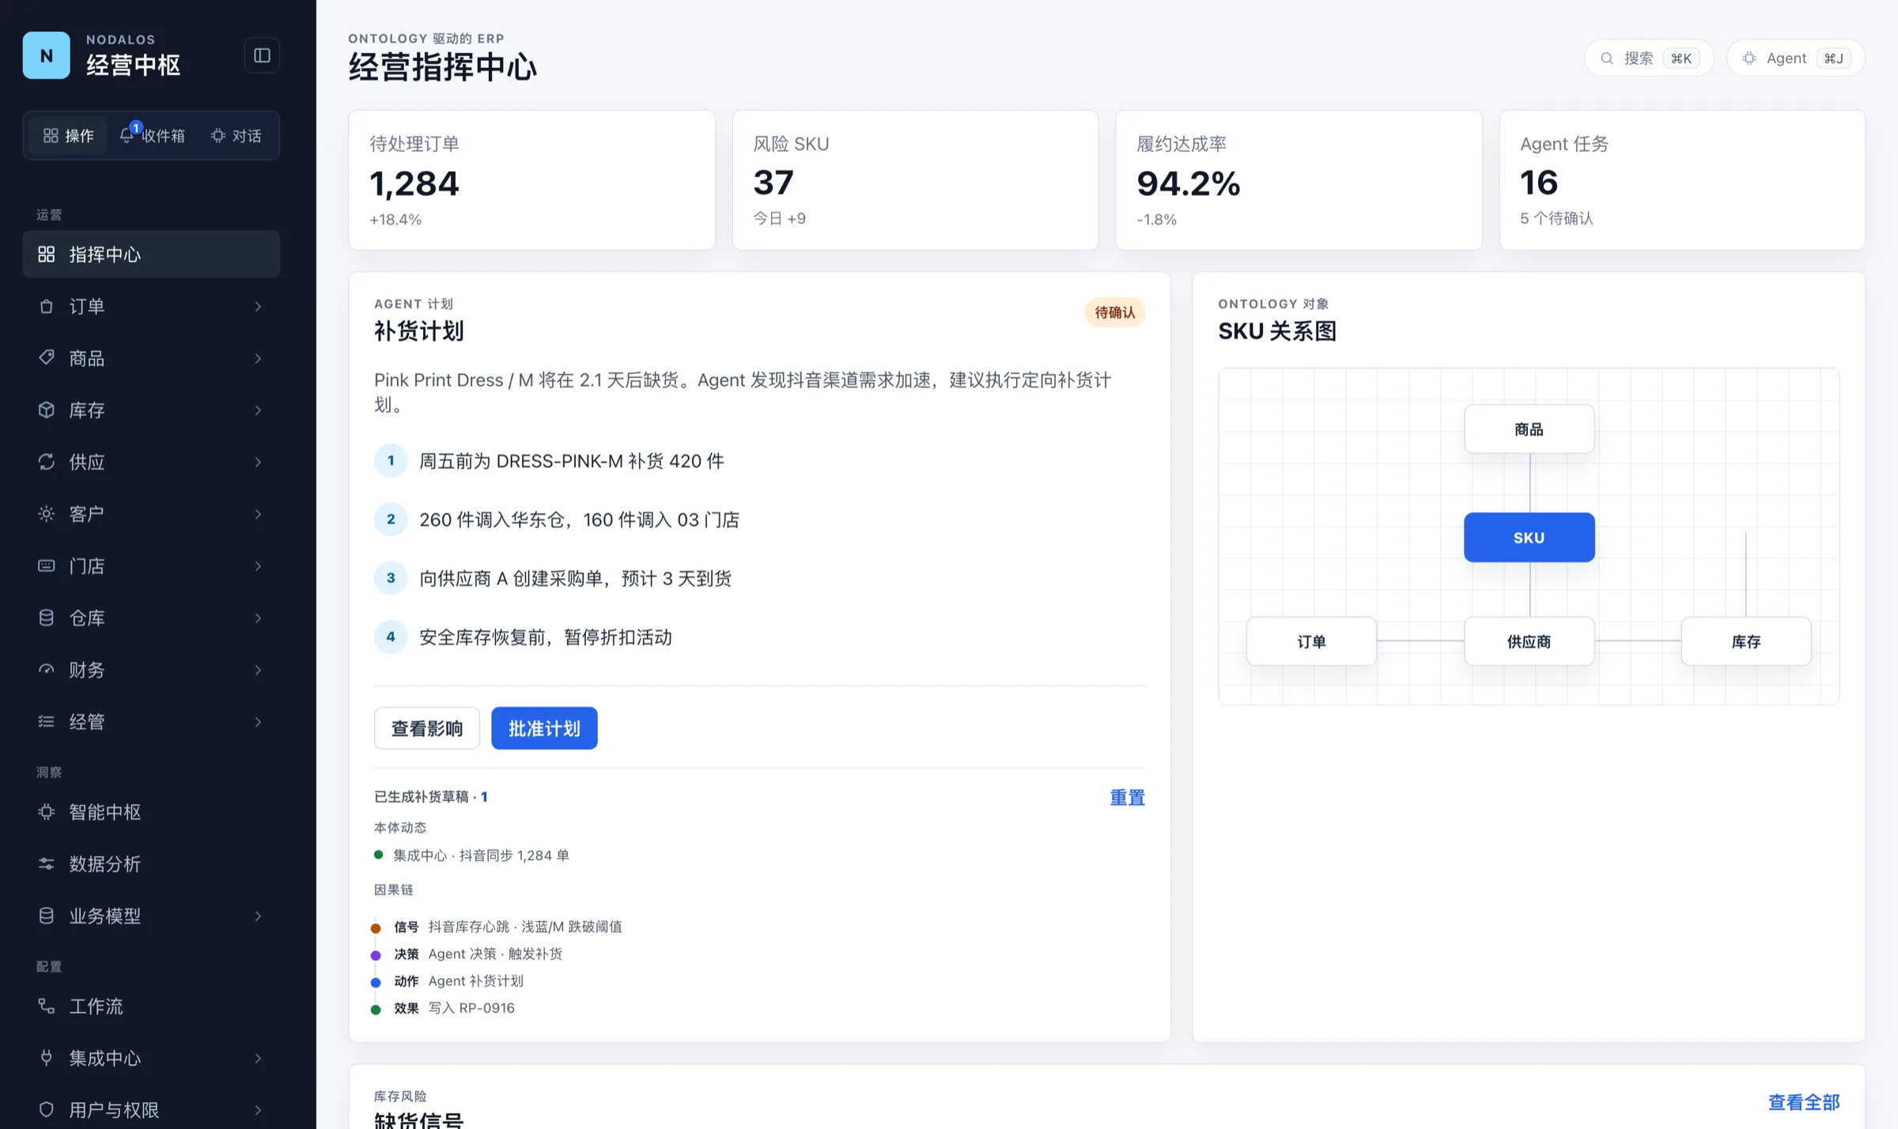Screen dimensions: 1898x1129
Task: Select the 库存 node in SKU graph
Action: [x=1746, y=641]
